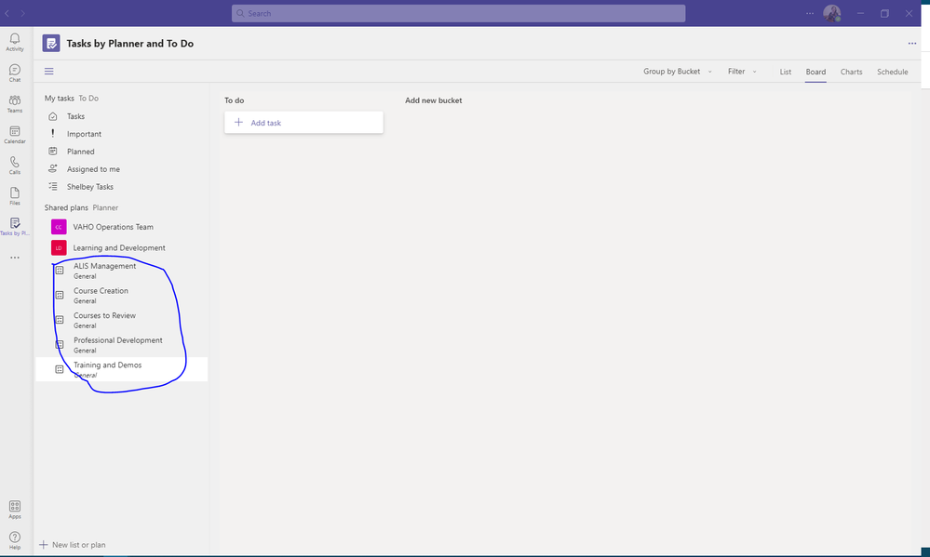This screenshot has height=557, width=930.
Task: Click the plan icon beside Courses to Review
Action: [60, 320]
